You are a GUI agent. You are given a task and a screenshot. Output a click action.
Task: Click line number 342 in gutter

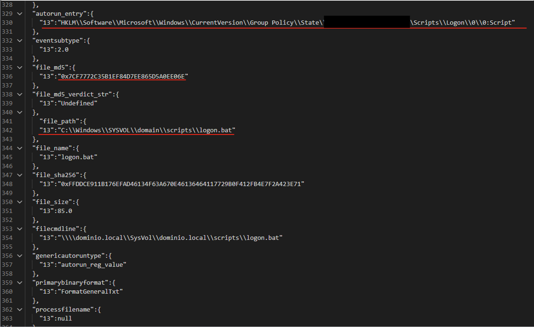click(7, 130)
